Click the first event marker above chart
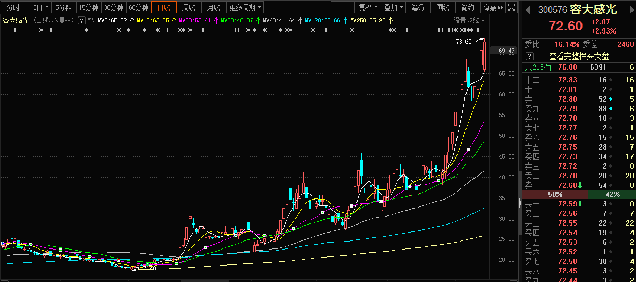 coord(15,30)
